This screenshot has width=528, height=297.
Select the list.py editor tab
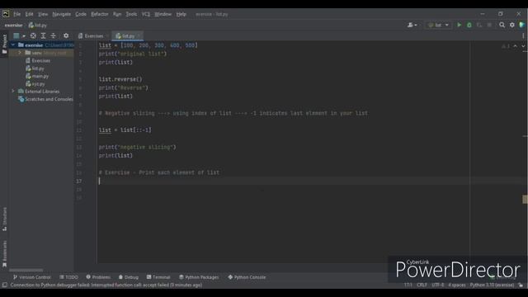click(127, 35)
